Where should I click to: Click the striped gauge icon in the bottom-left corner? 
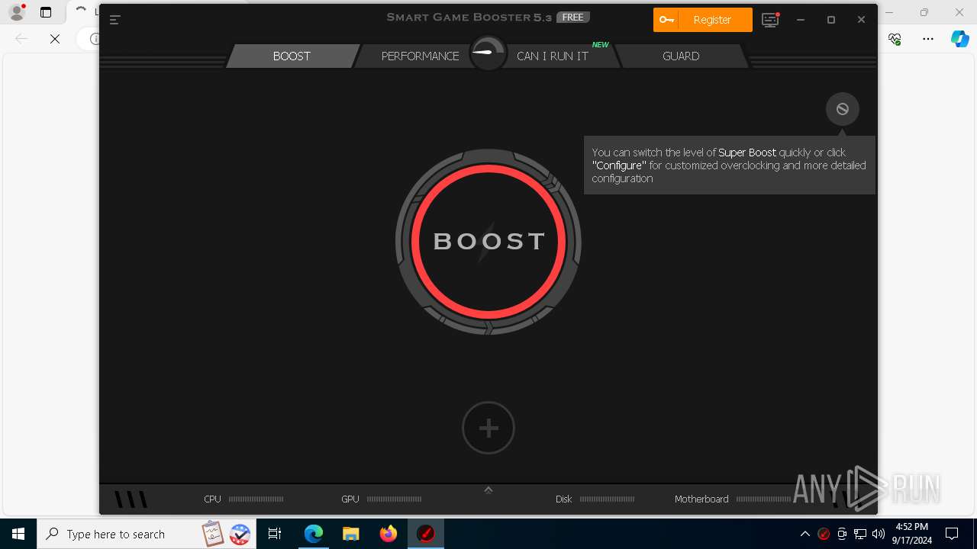tap(131, 499)
